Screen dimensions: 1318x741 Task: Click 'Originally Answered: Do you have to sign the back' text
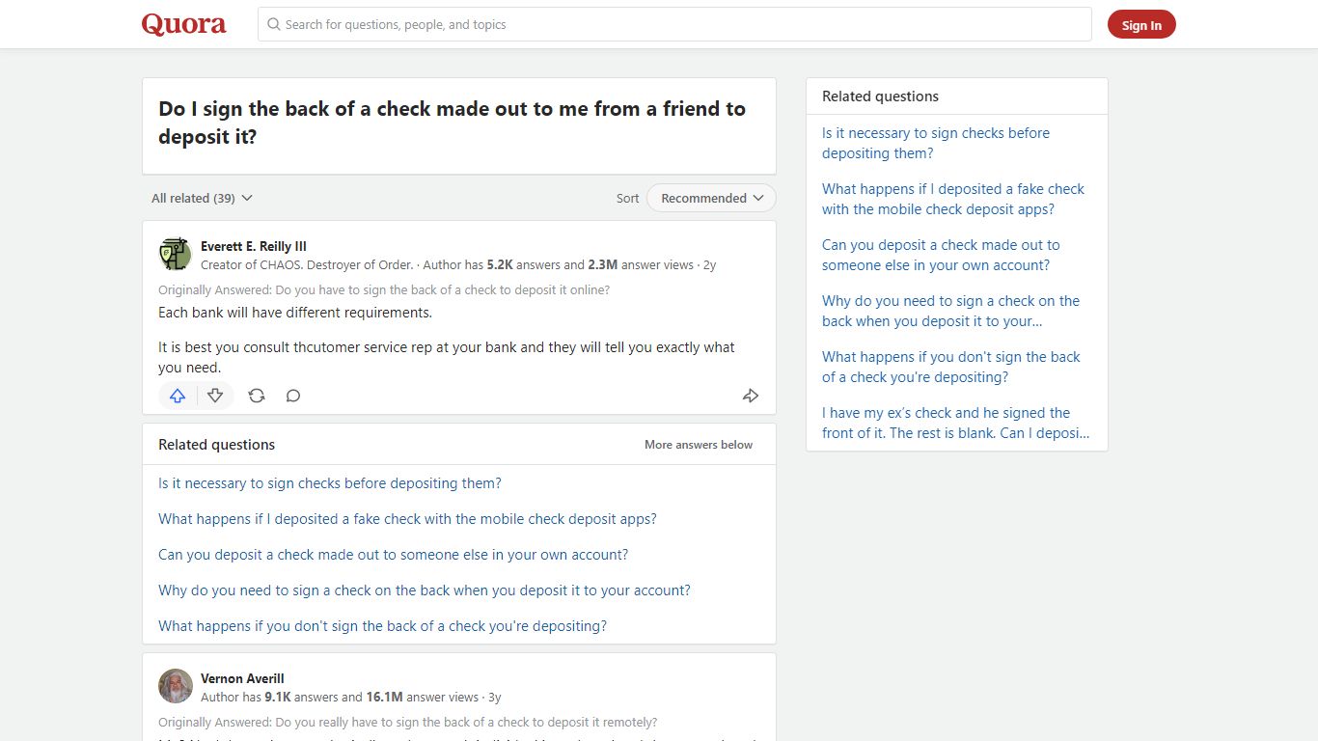[384, 290]
